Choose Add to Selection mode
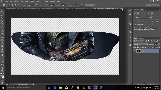 point(12,5)
